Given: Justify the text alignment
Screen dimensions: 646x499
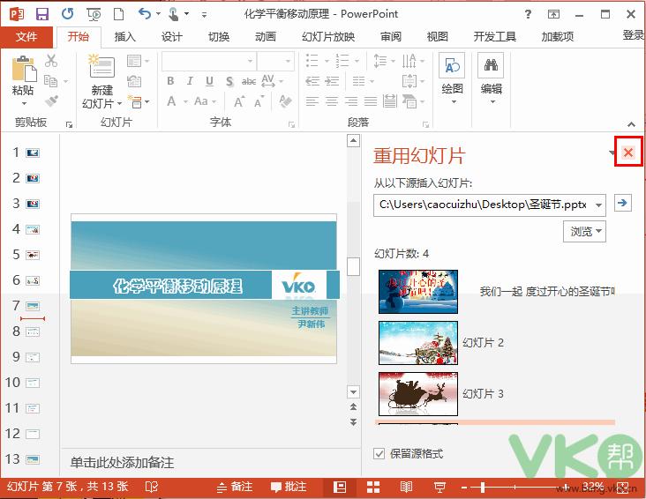Looking at the screenshot, I should (x=371, y=101).
